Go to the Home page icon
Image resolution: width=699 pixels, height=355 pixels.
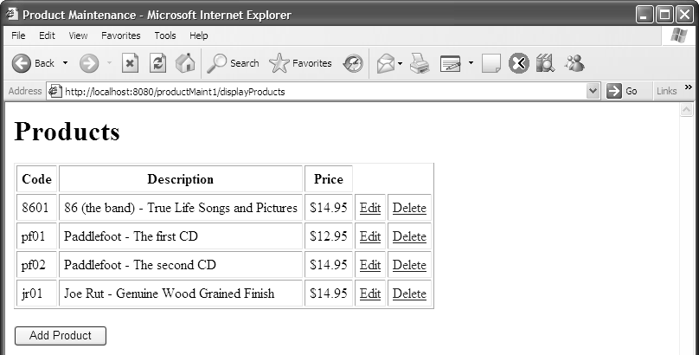[185, 63]
